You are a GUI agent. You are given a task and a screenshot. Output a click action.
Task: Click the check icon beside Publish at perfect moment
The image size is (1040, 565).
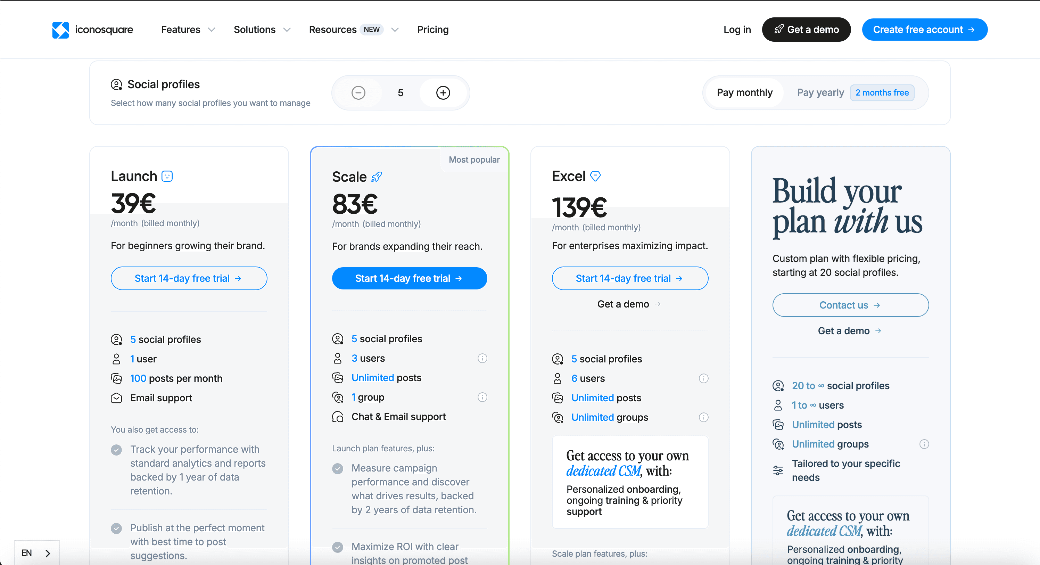coord(116,528)
